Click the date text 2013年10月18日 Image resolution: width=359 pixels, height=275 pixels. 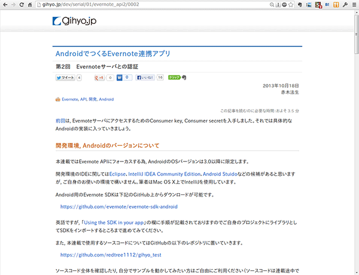coord(281,86)
